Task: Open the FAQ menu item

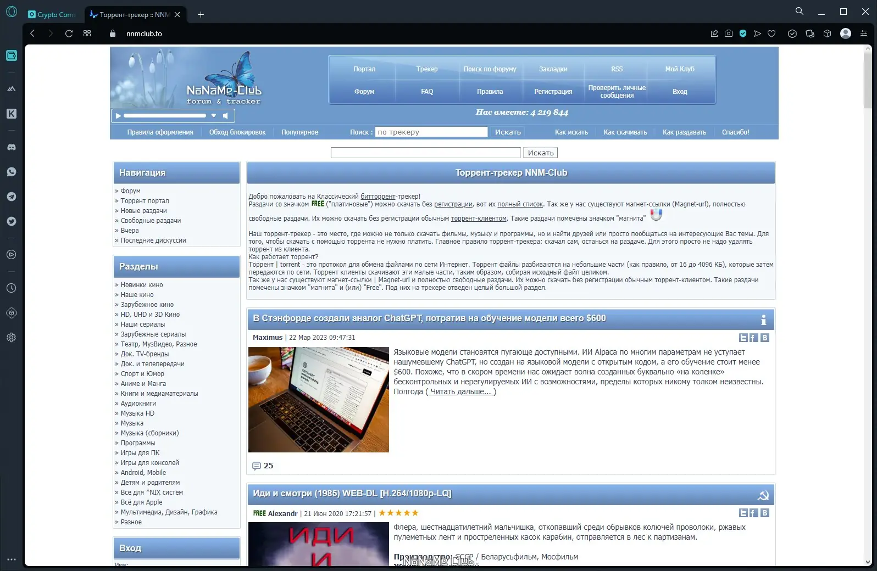Action: [x=427, y=92]
